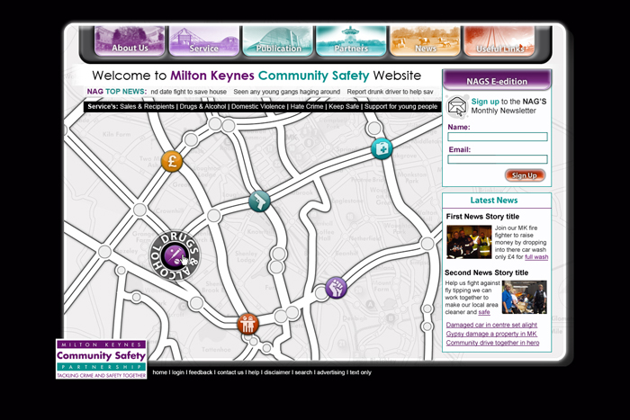Click the newsletter envelope icon
The image size is (630, 420).
coord(457,106)
